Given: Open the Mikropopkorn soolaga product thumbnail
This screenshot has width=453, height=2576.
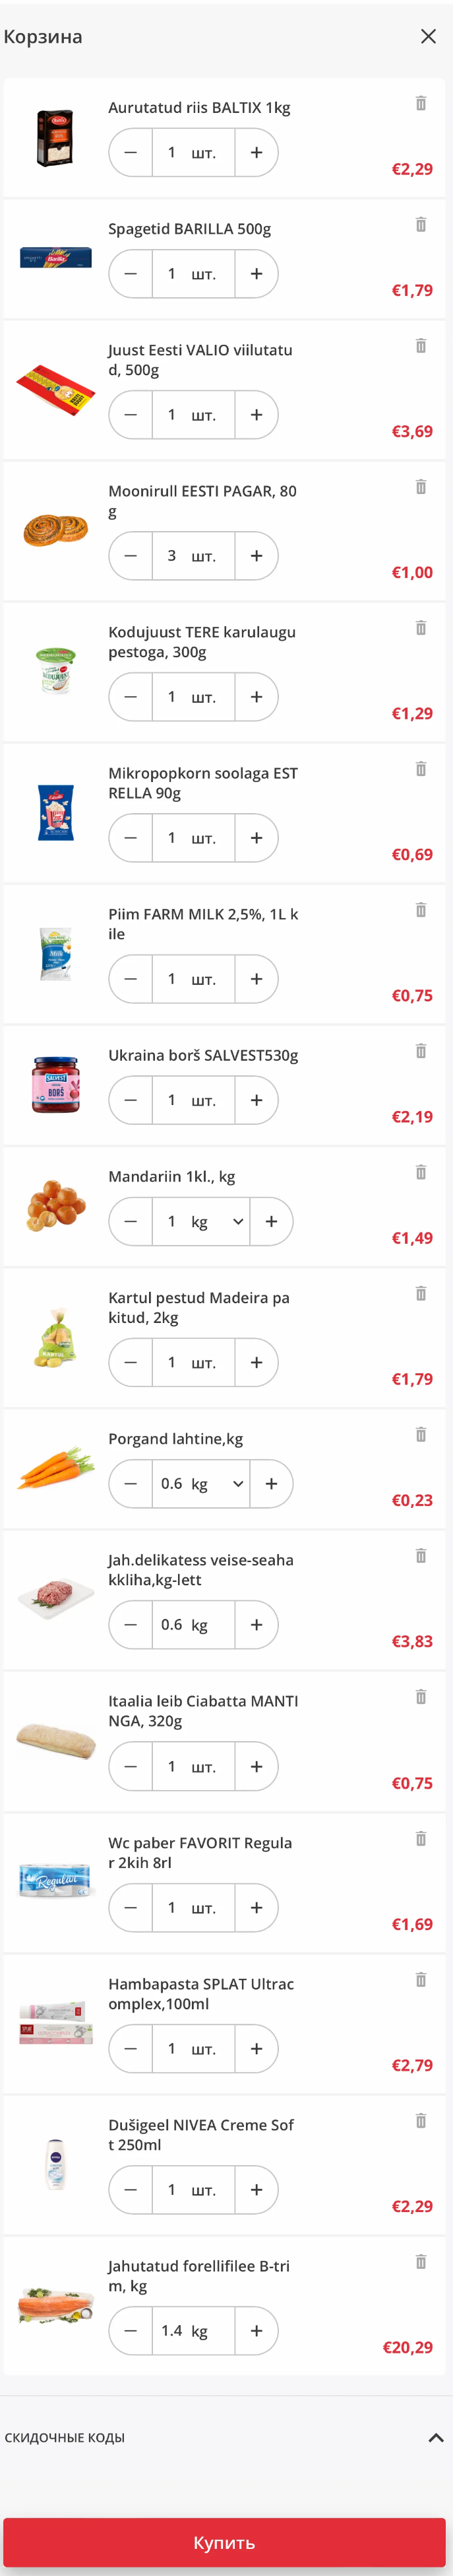Looking at the screenshot, I should pos(56,812).
